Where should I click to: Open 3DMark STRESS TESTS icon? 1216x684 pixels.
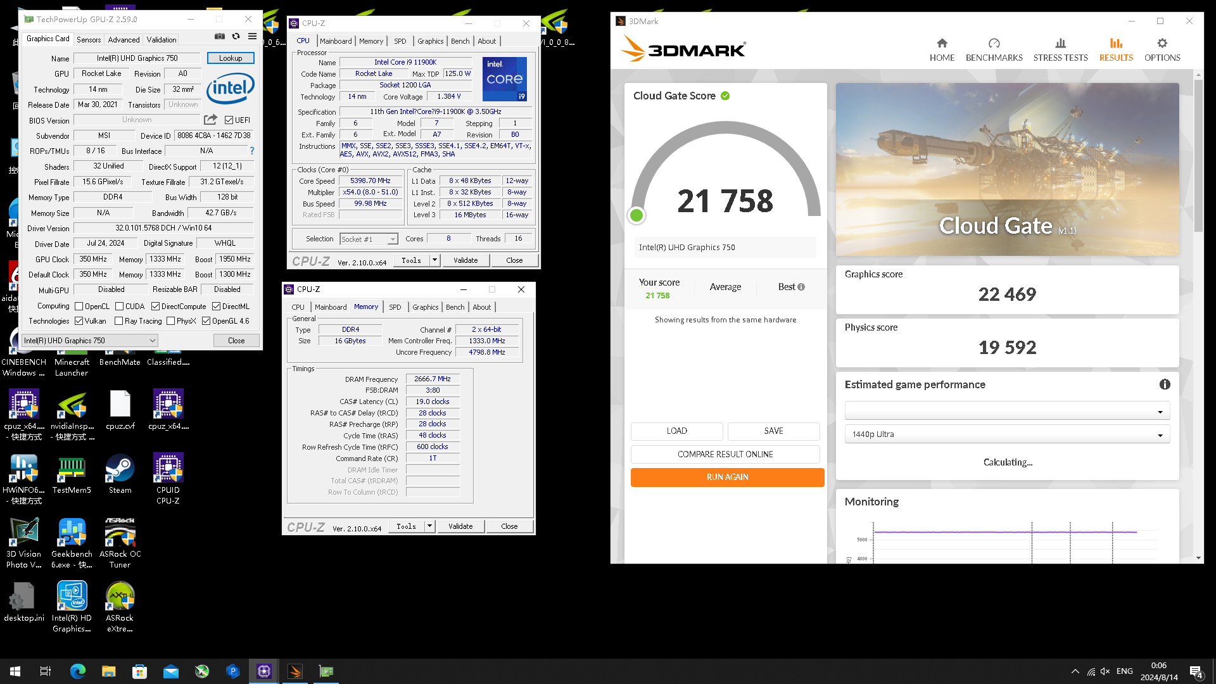pyautogui.click(x=1060, y=43)
